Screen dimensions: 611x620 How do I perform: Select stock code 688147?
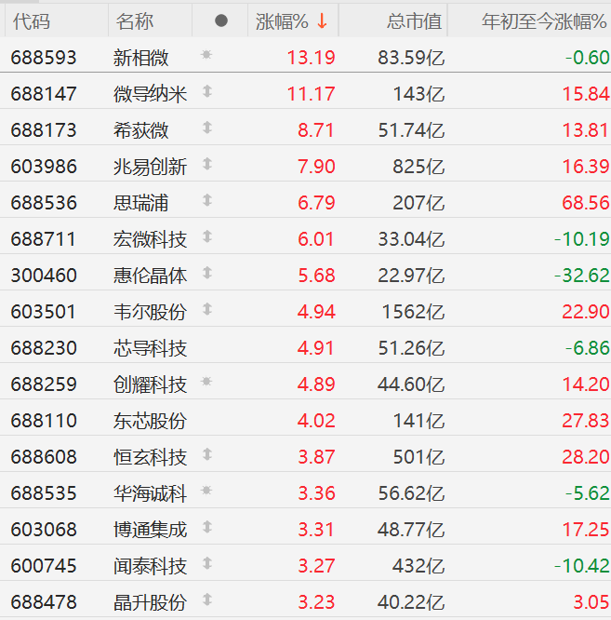(x=44, y=94)
